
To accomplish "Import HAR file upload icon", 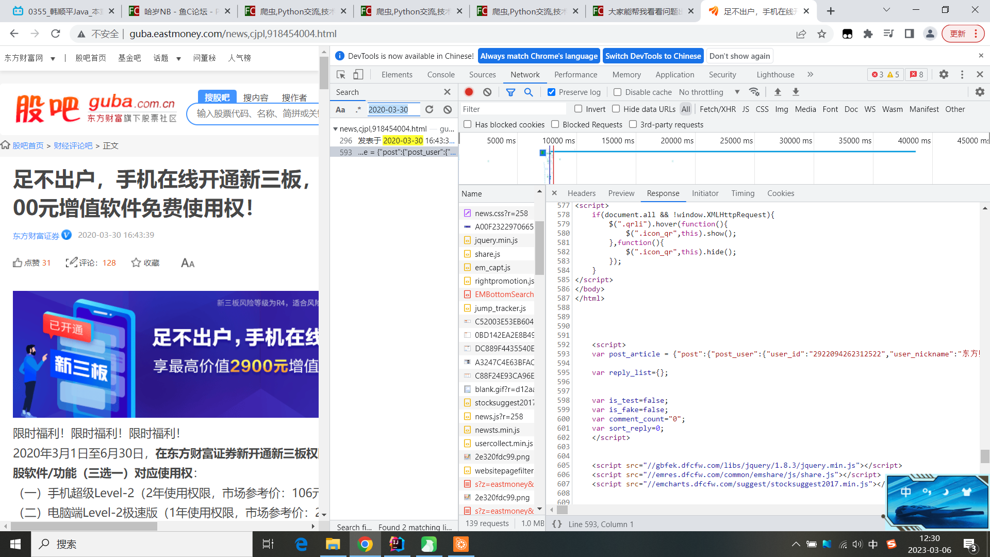I will point(778,92).
